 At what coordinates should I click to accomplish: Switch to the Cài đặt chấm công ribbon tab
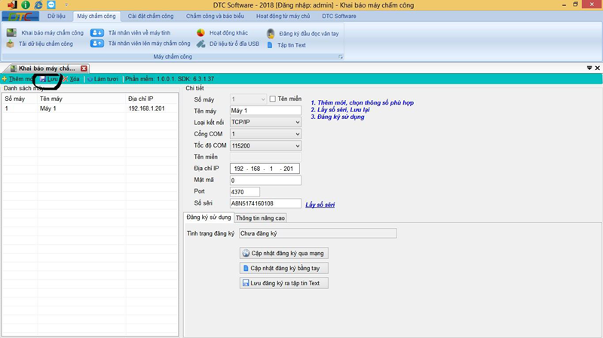(x=151, y=16)
